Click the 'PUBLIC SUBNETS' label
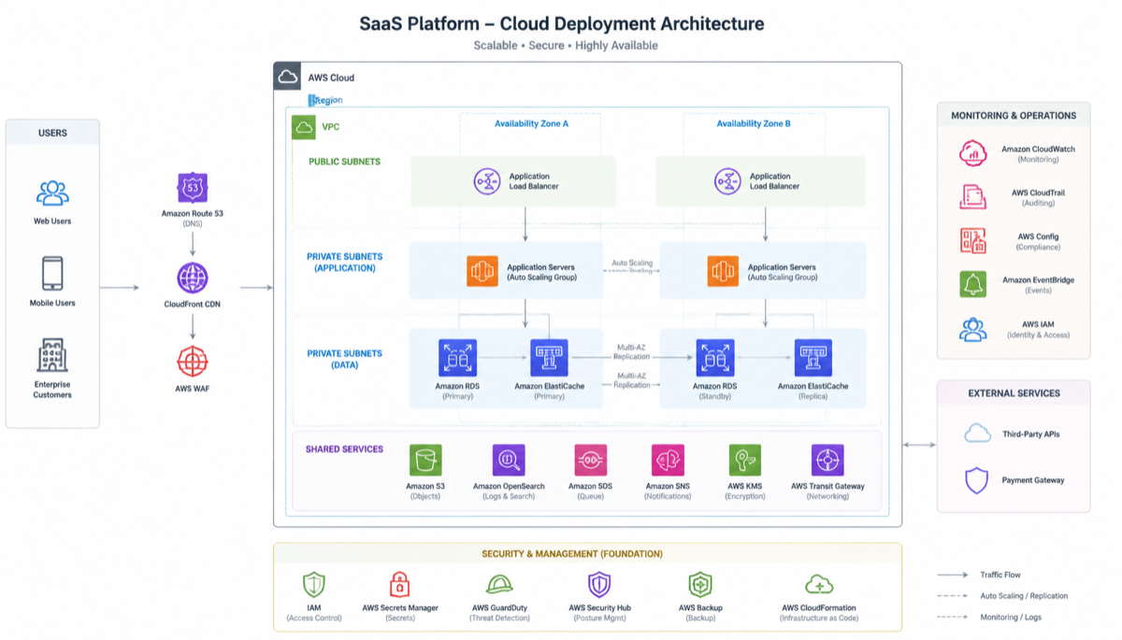The width and height of the screenshot is (1122, 640). [x=345, y=162]
